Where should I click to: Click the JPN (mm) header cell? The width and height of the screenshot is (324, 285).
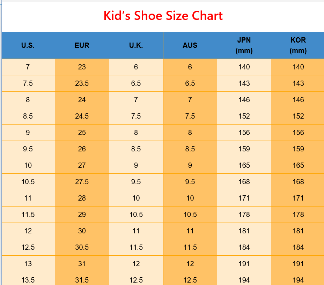click(244, 45)
